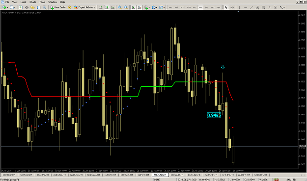
Task: Open the Help menu
Action: pyautogui.click(x=62, y=2)
